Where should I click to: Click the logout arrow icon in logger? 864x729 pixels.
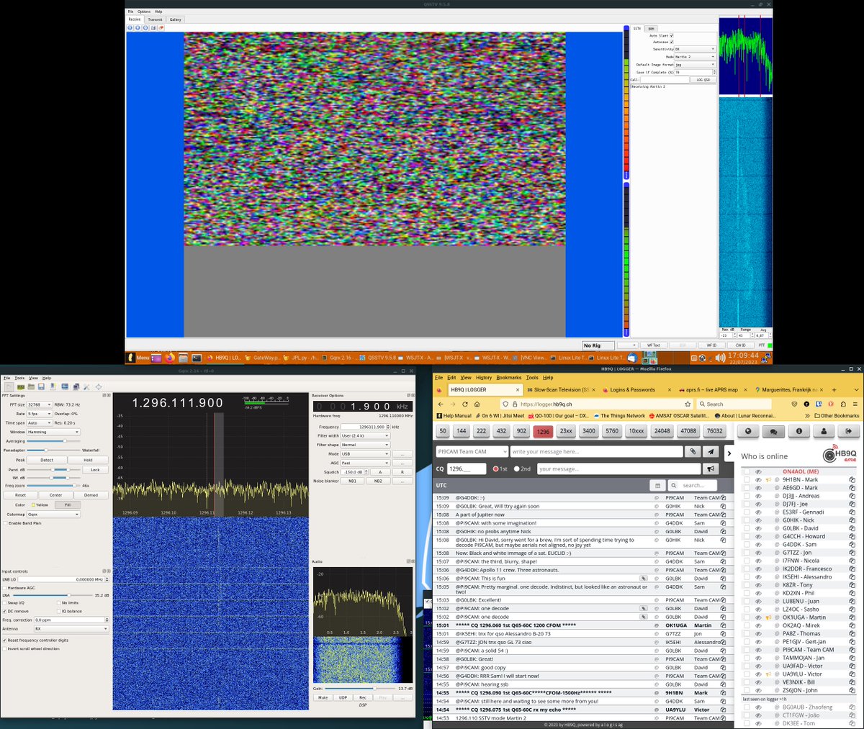849,431
